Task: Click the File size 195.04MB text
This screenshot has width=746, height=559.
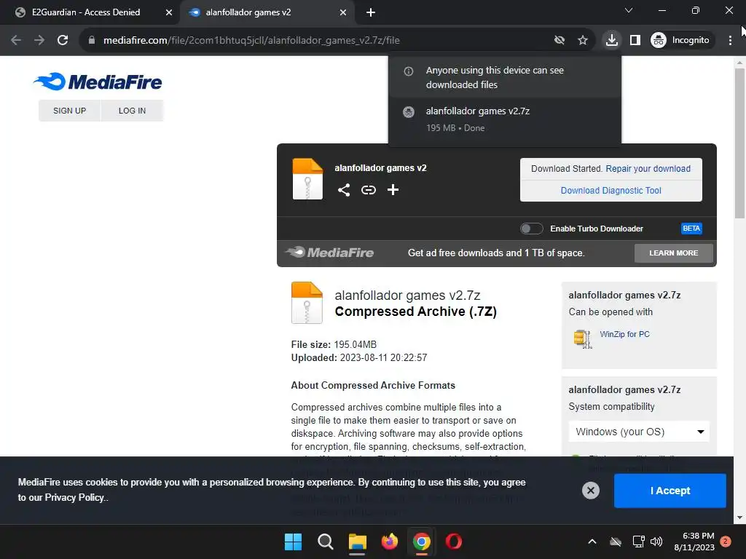Action: (x=334, y=344)
